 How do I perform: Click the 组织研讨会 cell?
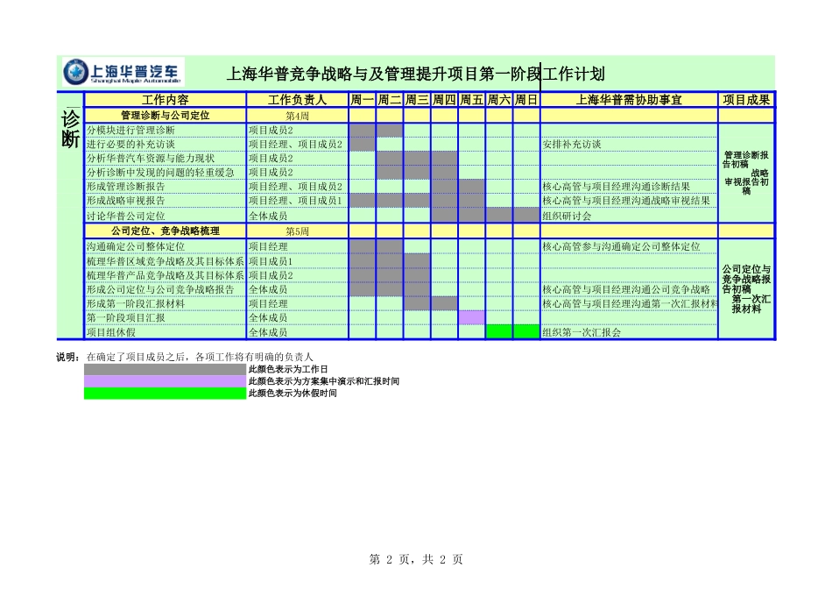coord(629,215)
